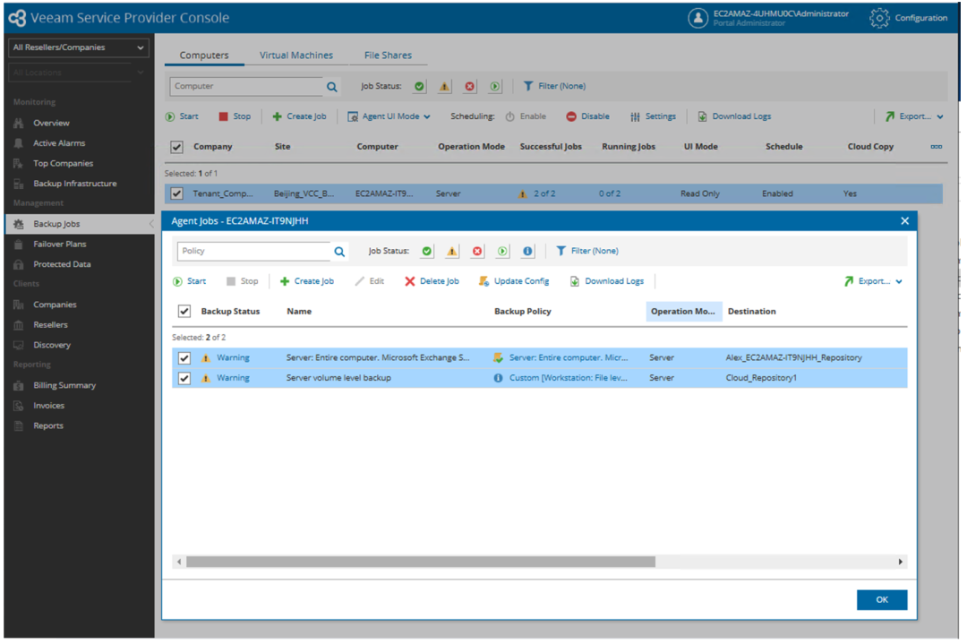Filter Agent Jobs by Running job status icon
The height and width of the screenshot is (644, 967).
pos(502,251)
